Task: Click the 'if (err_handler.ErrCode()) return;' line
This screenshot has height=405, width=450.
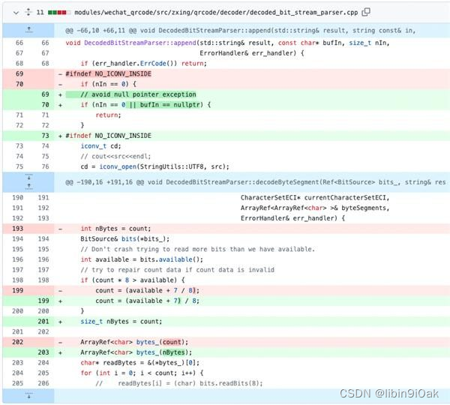Action: [143, 64]
